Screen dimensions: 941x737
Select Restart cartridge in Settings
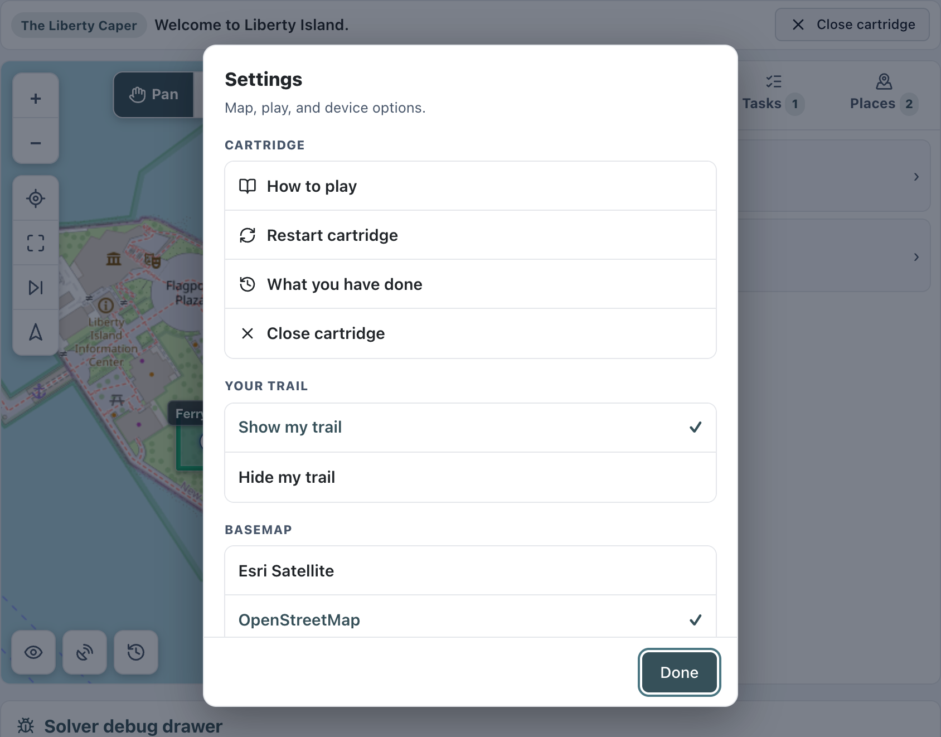(x=471, y=235)
